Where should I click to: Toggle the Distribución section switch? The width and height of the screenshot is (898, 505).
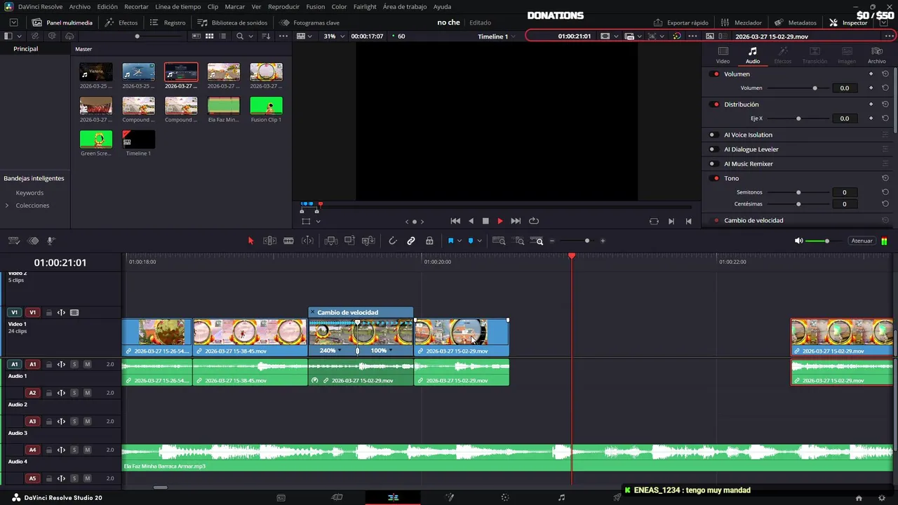pyautogui.click(x=715, y=105)
